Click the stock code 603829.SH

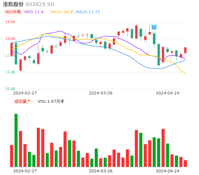point(40,4)
